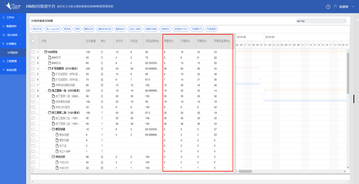Click the 删除任务 button
Image resolution: width=359 pixels, height=184 pixels.
point(89,29)
